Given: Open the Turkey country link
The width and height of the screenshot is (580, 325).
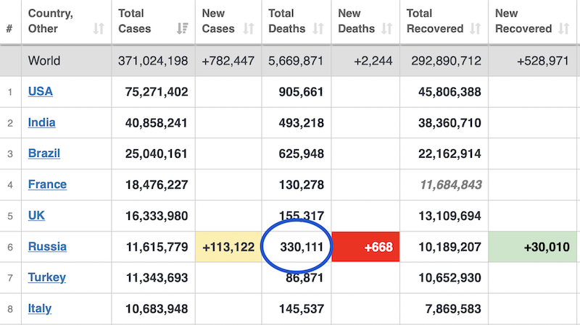Looking at the screenshot, I should coord(46,277).
